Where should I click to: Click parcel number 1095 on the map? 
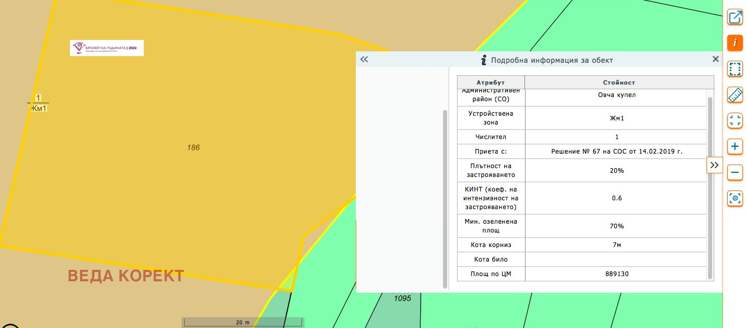(402, 298)
